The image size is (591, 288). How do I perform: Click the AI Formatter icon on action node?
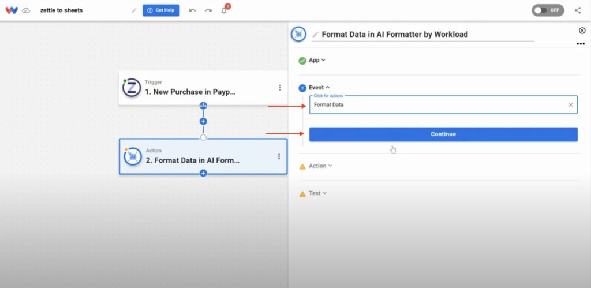pos(133,156)
